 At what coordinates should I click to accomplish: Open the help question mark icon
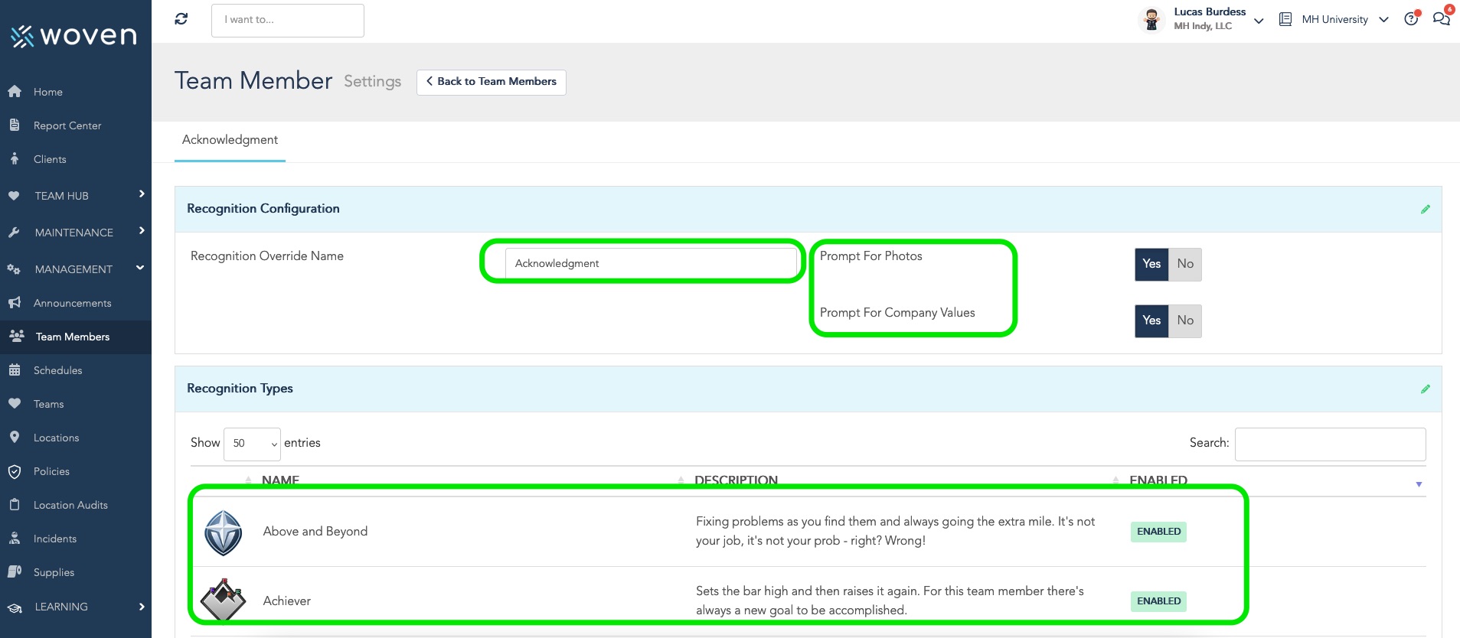pos(1411,19)
